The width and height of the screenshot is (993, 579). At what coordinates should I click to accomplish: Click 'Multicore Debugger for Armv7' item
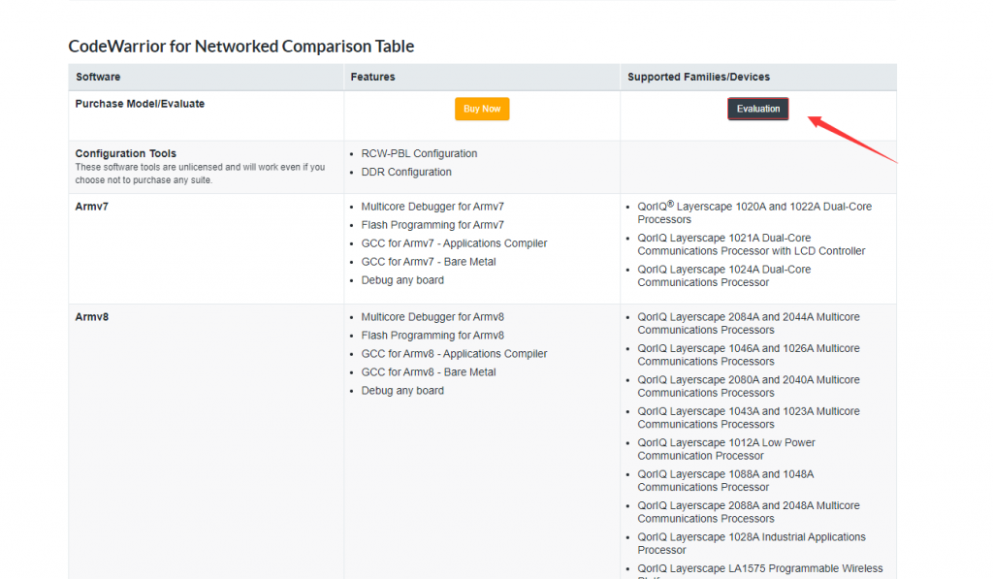pyautogui.click(x=432, y=207)
